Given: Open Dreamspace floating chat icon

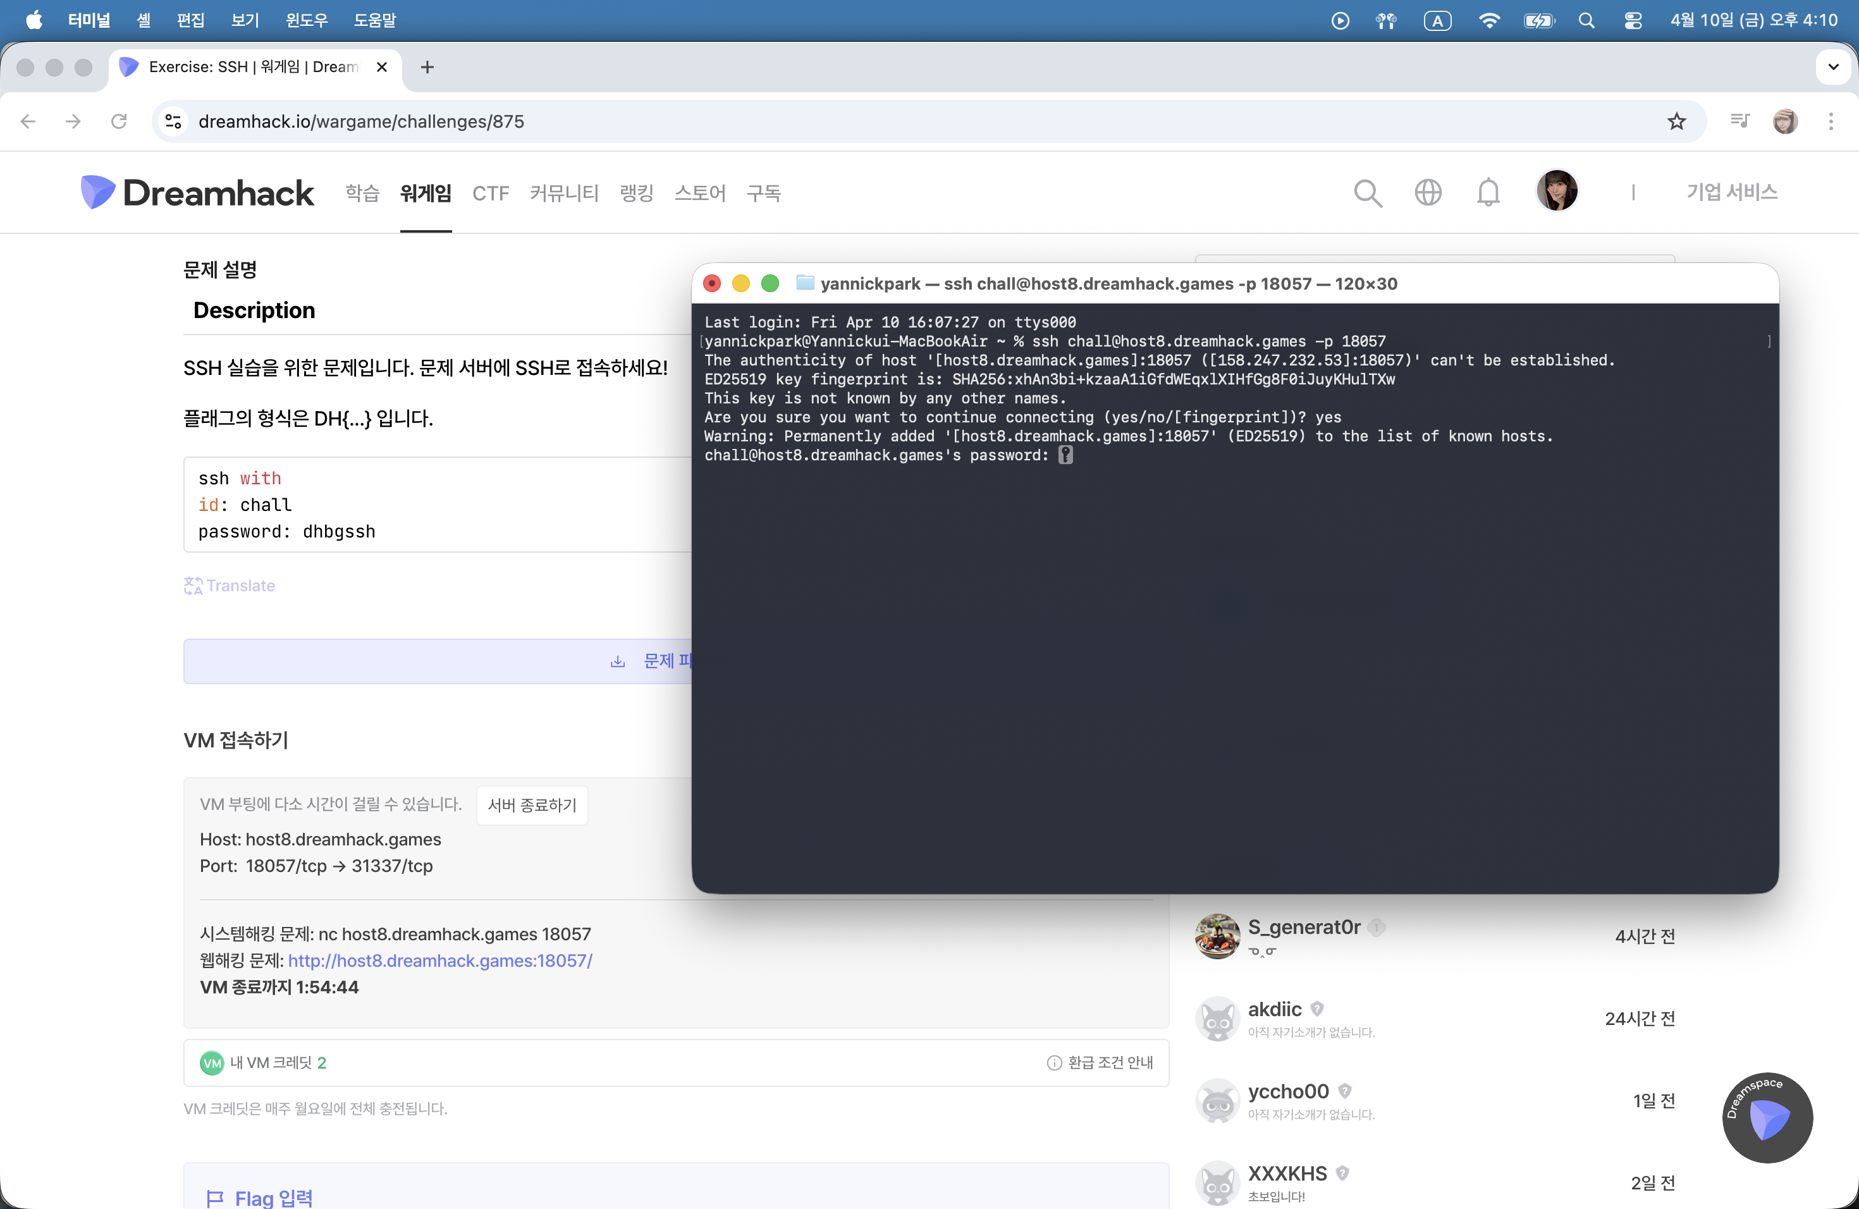Looking at the screenshot, I should 1767,1117.
